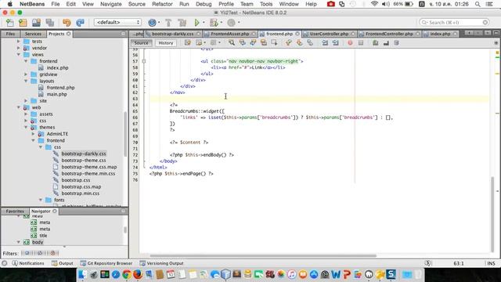This screenshot has width=501, height=282.
Task: Collapse the body node in Navigator
Action: (19, 242)
